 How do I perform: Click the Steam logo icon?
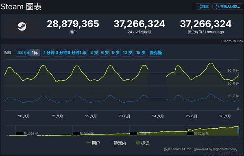[x=22, y=26]
